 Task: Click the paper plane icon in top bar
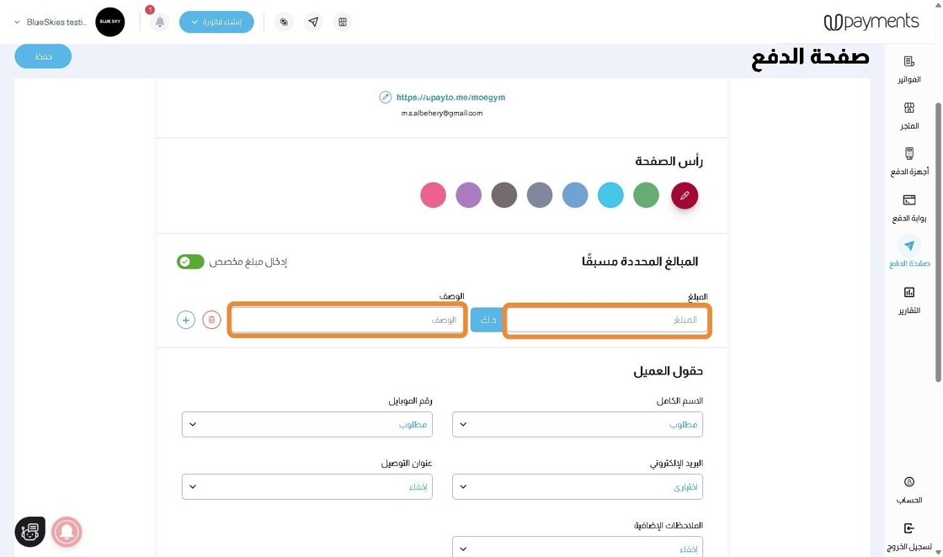[313, 23]
